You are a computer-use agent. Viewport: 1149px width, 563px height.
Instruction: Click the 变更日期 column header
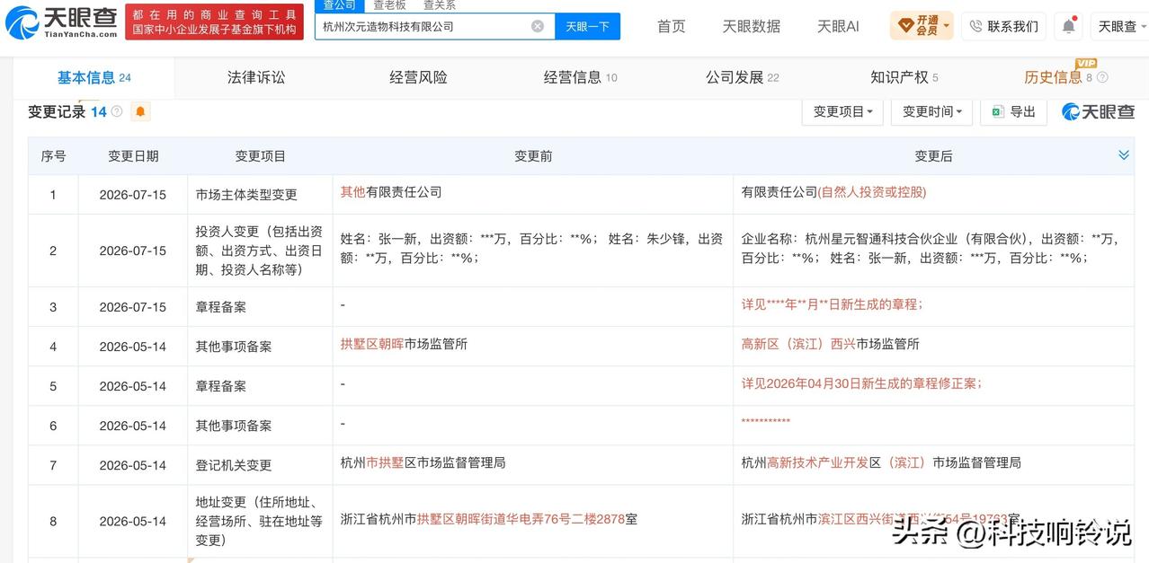(133, 156)
